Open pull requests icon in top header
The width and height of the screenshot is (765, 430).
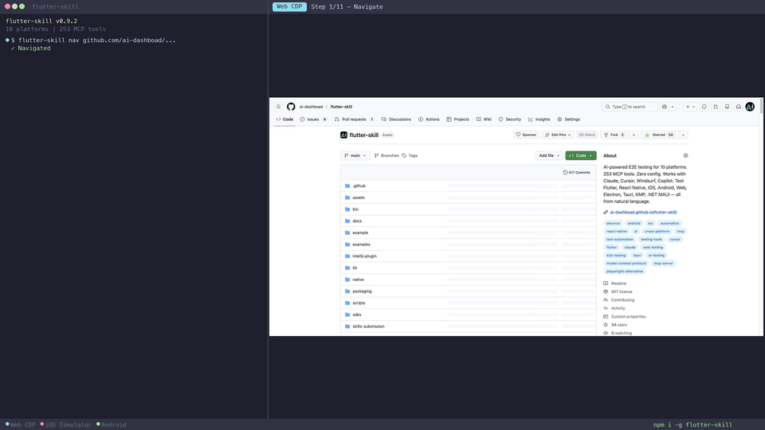716,107
